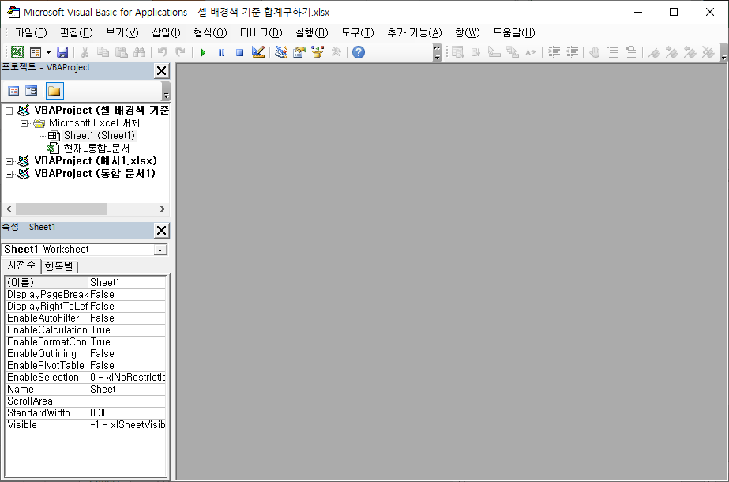
Task: Click the Parameter Info icon
Action: pyautogui.click(x=513, y=52)
